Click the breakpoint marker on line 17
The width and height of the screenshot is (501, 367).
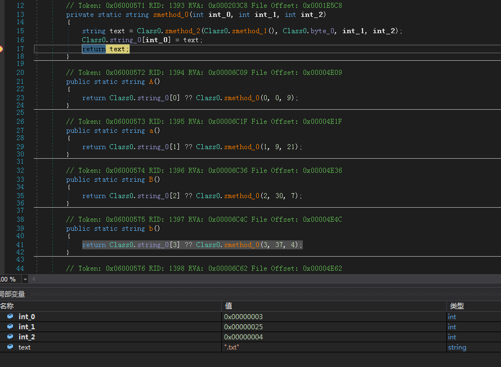coord(1,49)
